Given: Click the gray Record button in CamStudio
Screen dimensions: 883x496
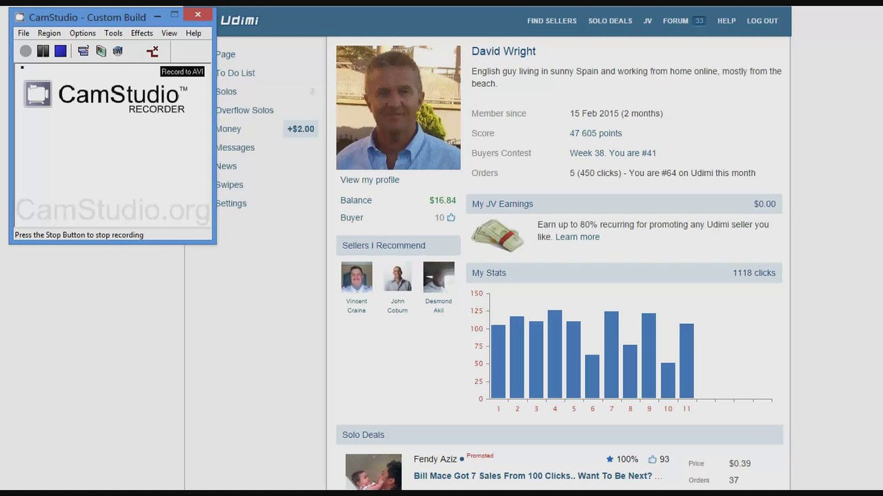Looking at the screenshot, I should [26, 51].
